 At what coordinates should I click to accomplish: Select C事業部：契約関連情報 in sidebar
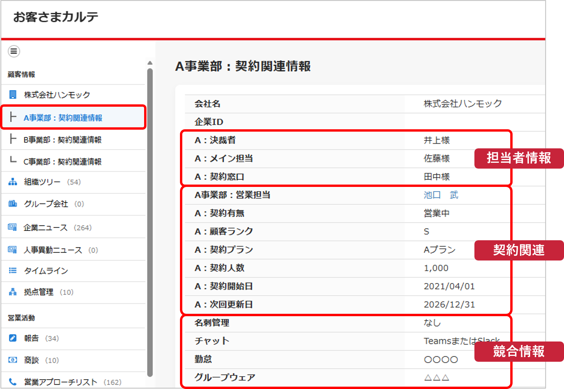click(x=74, y=161)
